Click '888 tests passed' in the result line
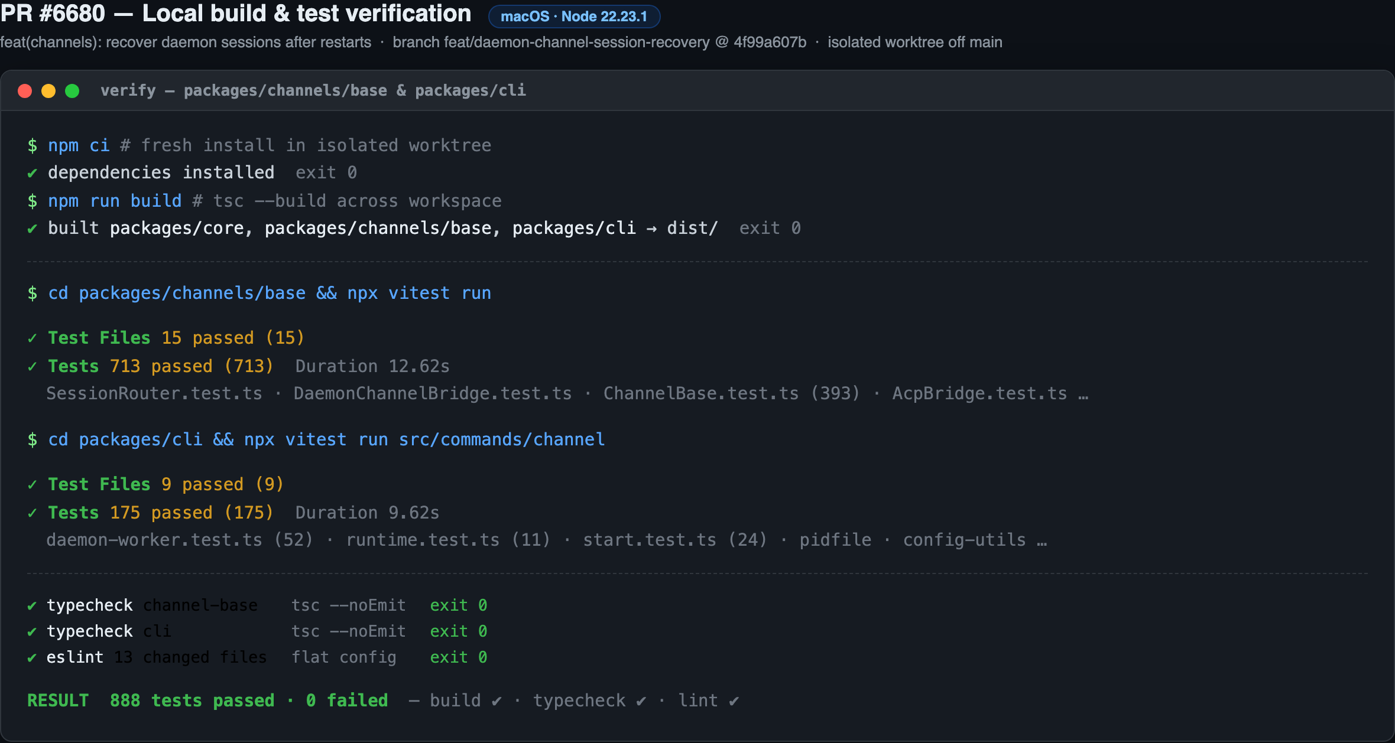 [192, 700]
